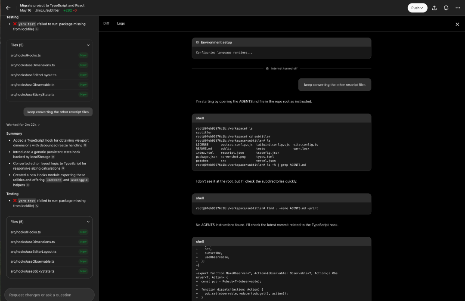Viewport: 465px width, 301px height.
Task: Go back using the arrow icon
Action: click(x=8, y=8)
